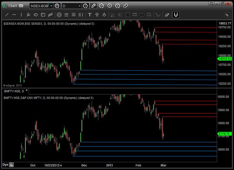Viewport: 234px width, 170px height.
Task: Expand the interval D dropdown arrow
Action: point(80,6)
